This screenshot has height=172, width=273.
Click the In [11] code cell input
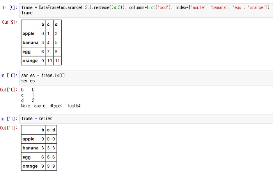click(146, 119)
